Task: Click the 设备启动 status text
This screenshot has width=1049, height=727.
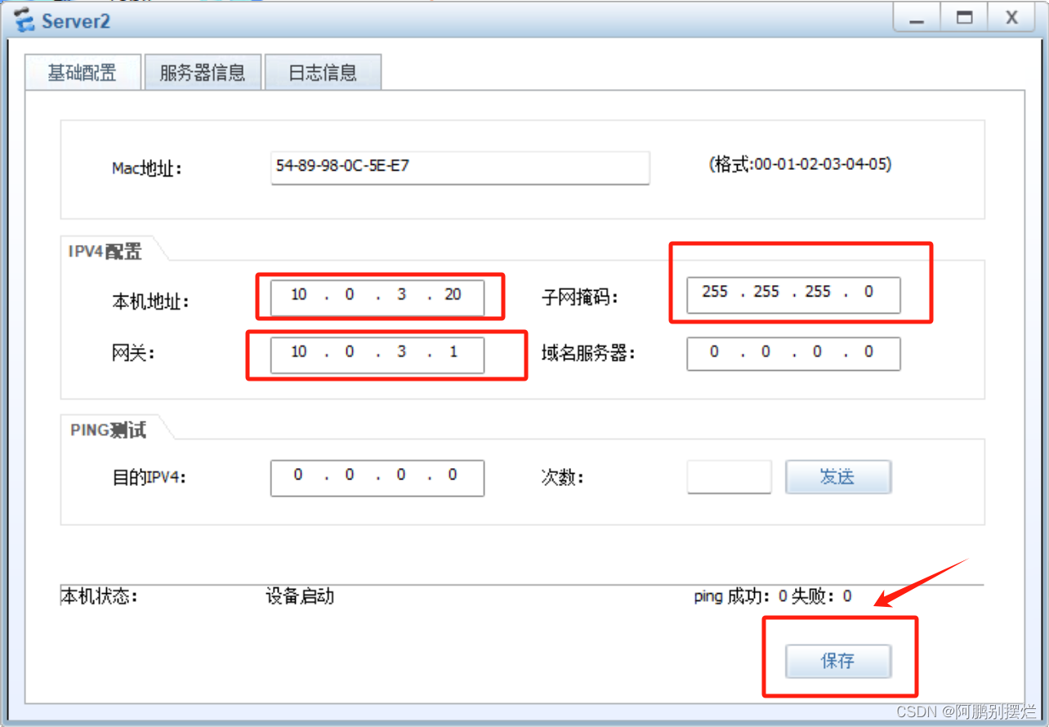Action: click(300, 596)
